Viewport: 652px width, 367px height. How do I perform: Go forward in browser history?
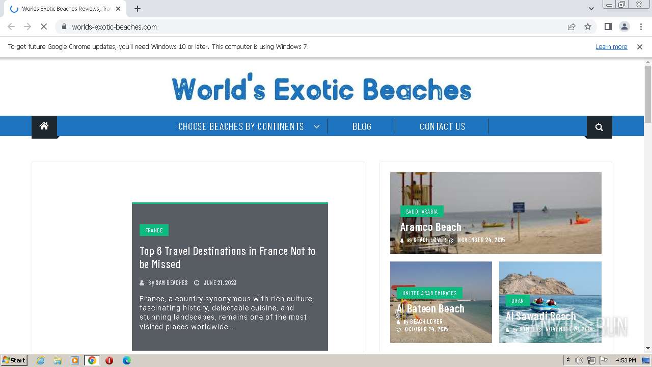[28, 27]
